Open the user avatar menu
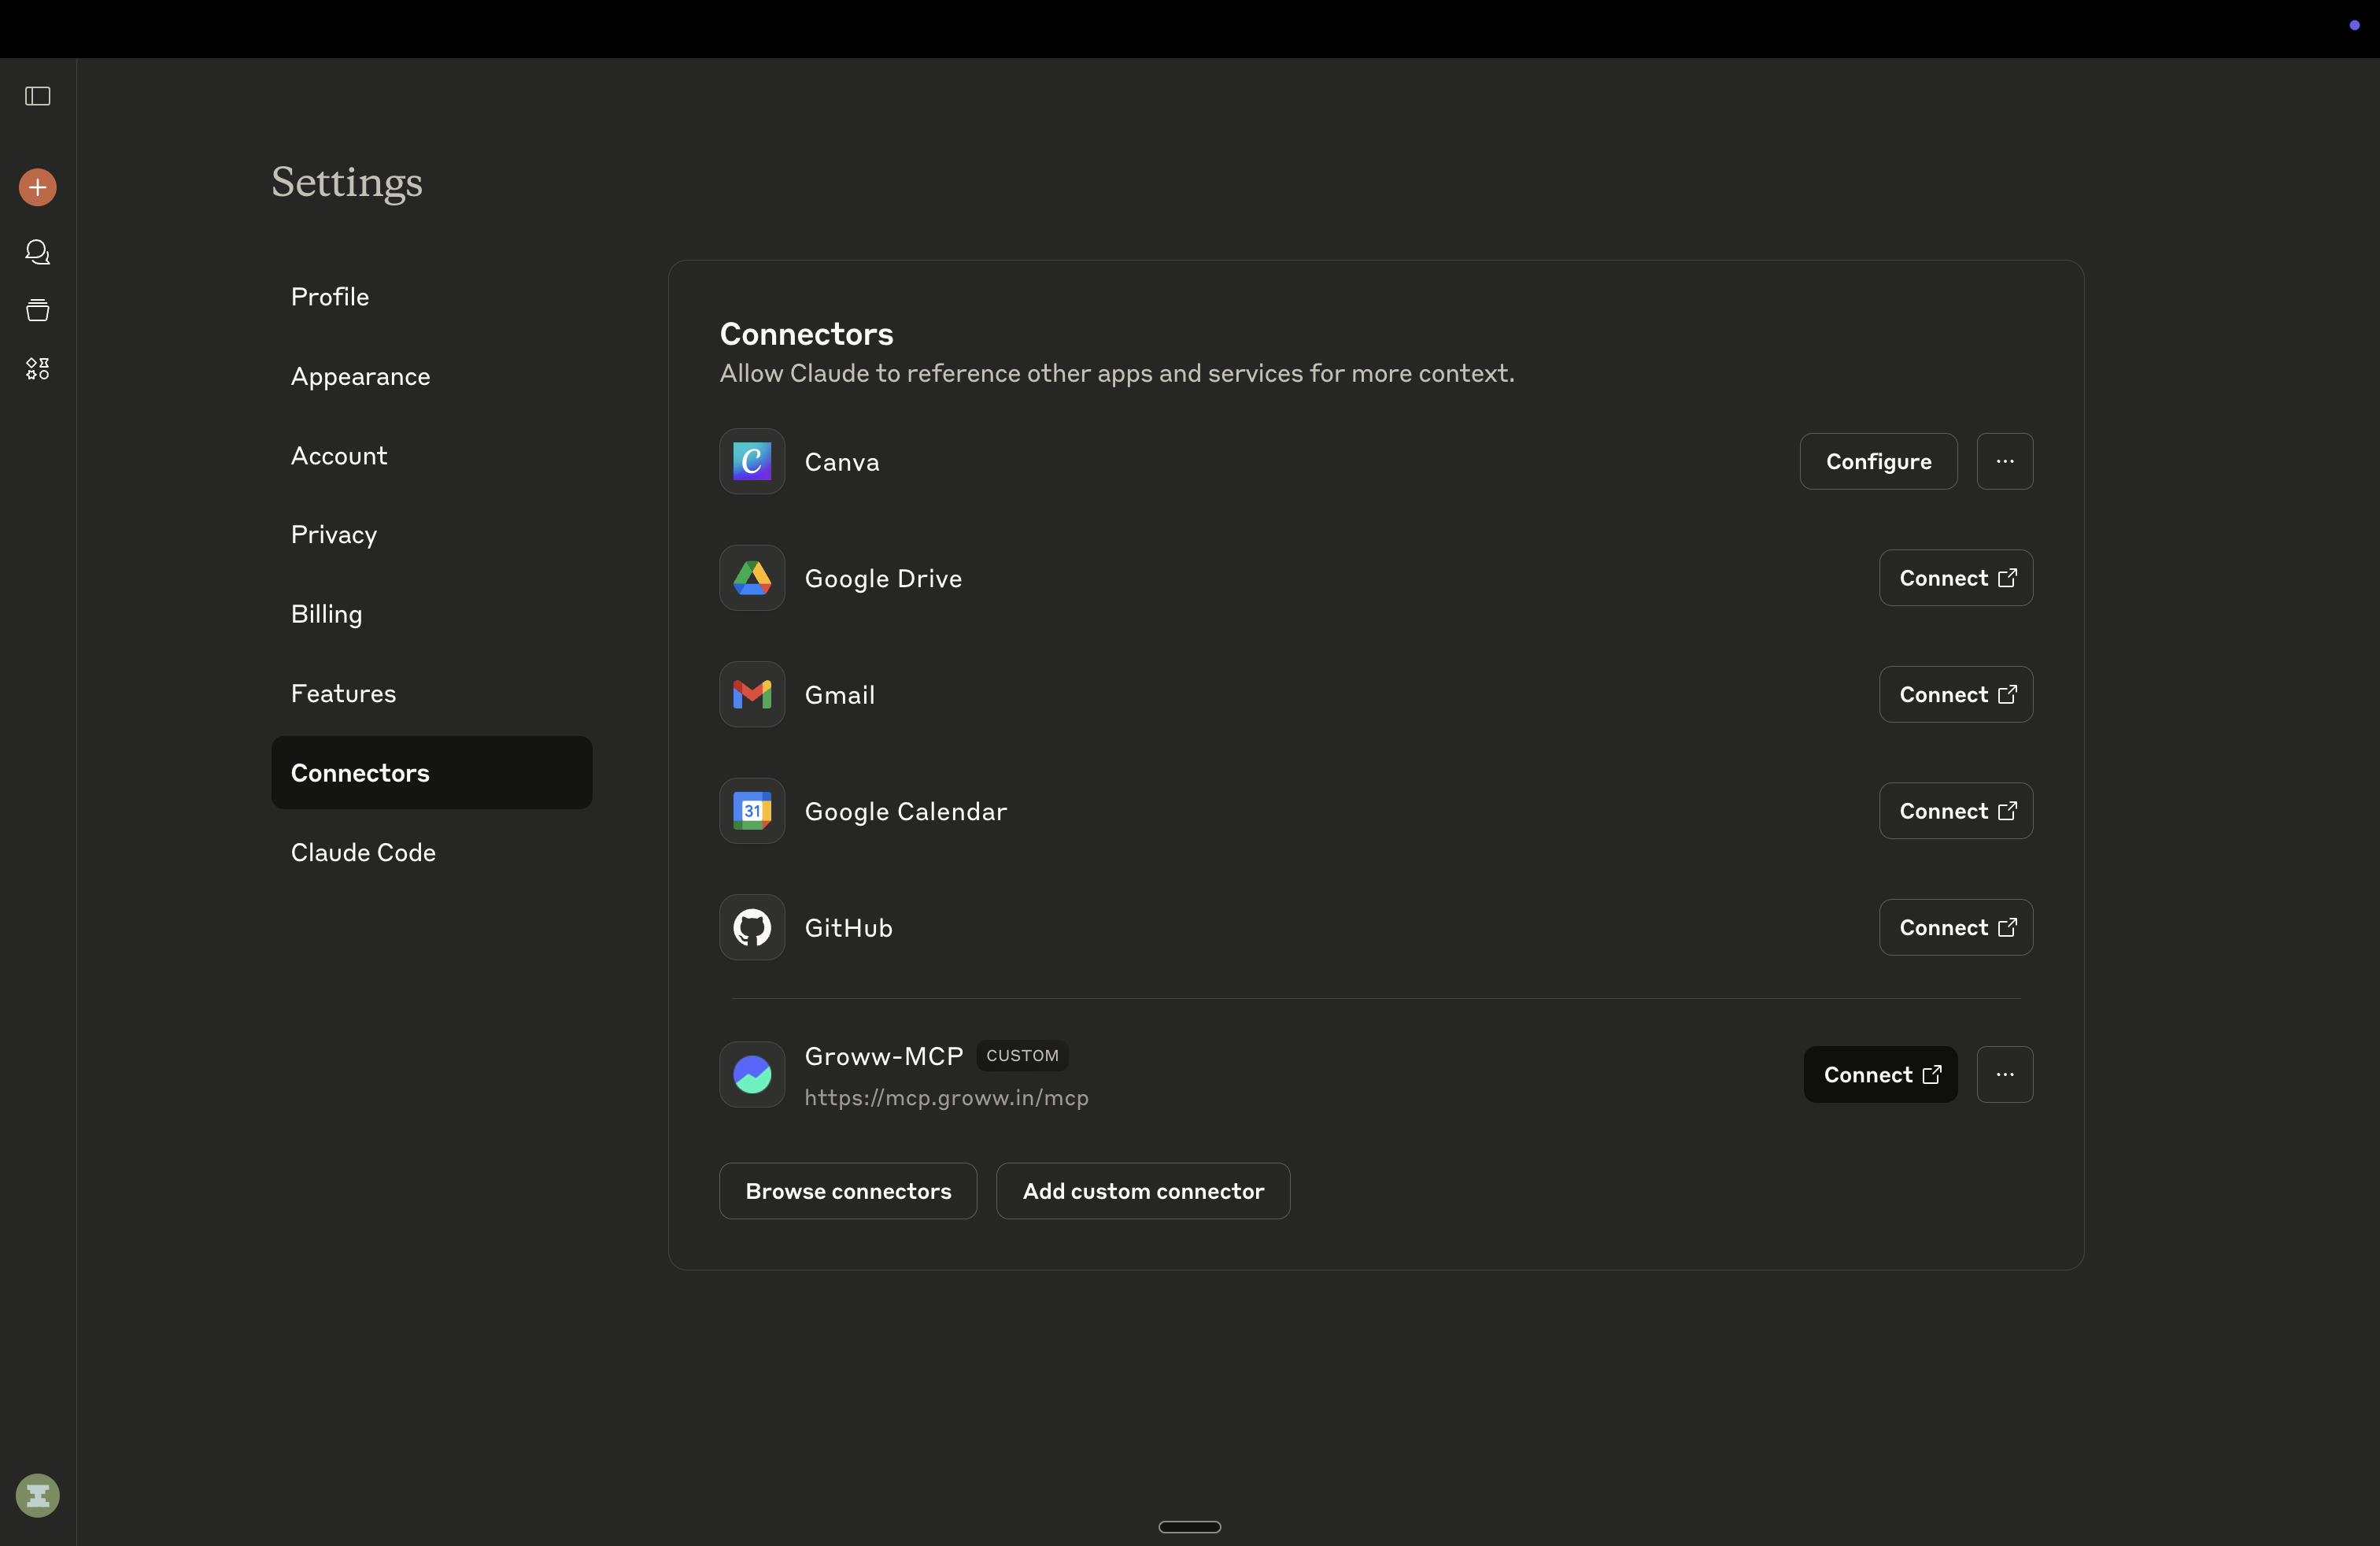The width and height of the screenshot is (2380, 1546). (38, 1496)
